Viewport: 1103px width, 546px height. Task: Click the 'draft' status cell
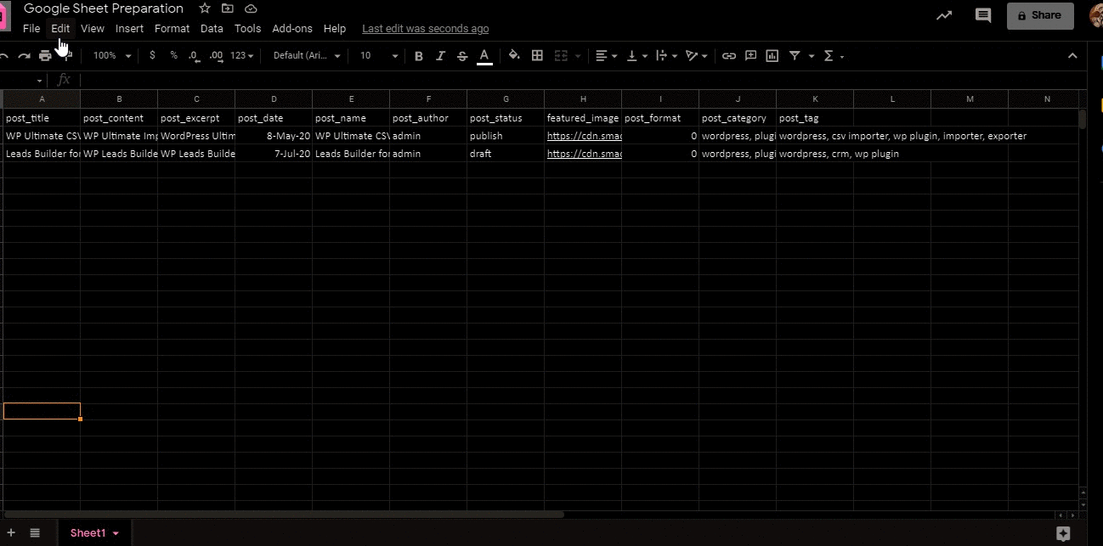pos(506,154)
